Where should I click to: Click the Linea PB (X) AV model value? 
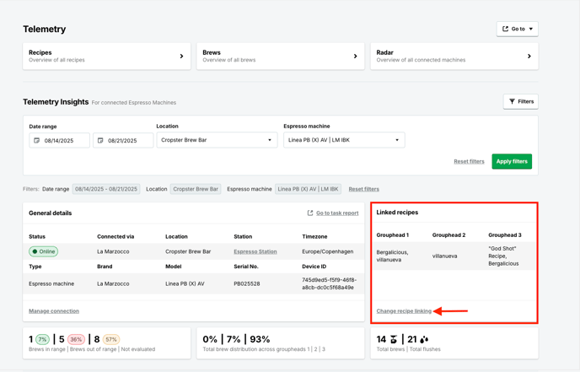(185, 284)
